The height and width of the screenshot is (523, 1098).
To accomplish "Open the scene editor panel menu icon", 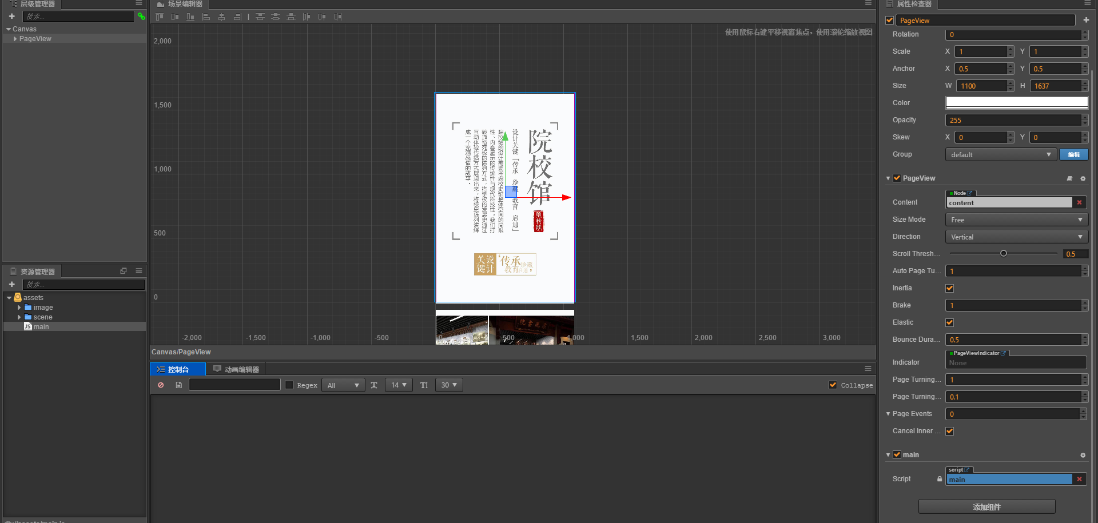I will (x=868, y=3).
